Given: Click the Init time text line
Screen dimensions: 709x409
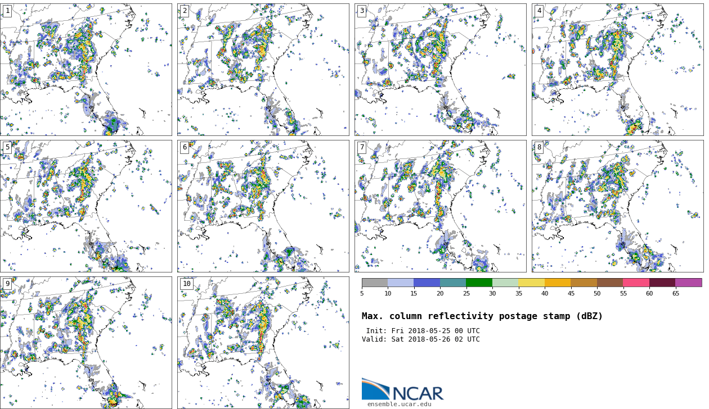Looking at the screenshot, I should click(x=423, y=331).
